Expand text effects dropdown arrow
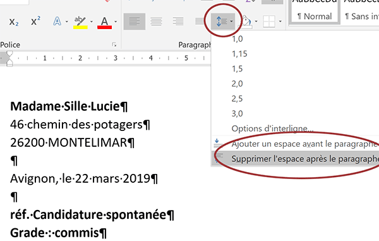The image size is (379, 241). [67, 22]
